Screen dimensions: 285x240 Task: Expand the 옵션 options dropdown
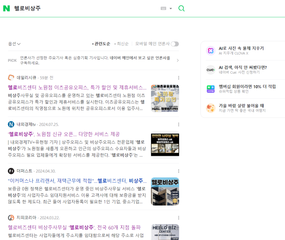(x=14, y=44)
